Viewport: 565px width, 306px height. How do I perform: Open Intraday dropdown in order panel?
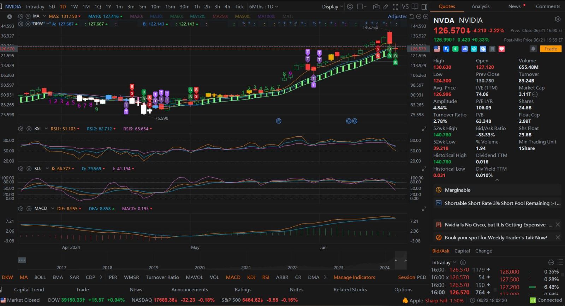(444, 262)
